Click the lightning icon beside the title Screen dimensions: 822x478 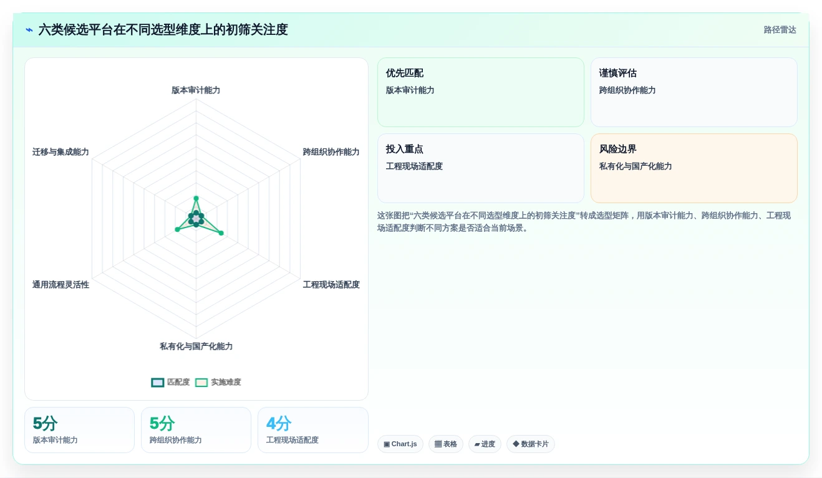tap(29, 30)
